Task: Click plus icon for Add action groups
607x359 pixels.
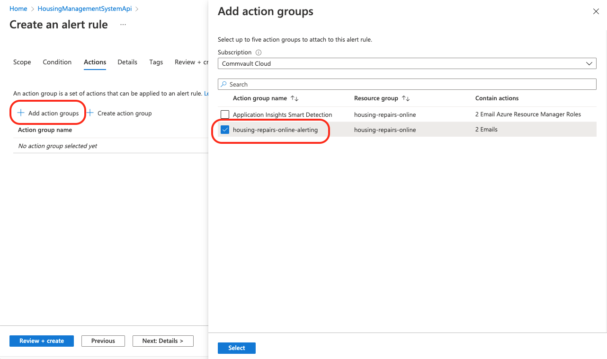Action: click(x=21, y=113)
